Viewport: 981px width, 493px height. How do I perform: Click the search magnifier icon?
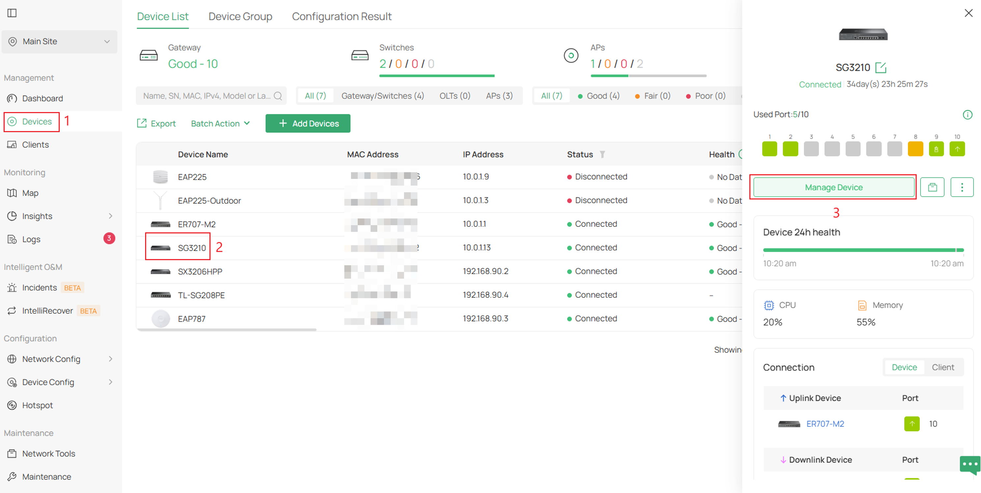[x=278, y=96]
